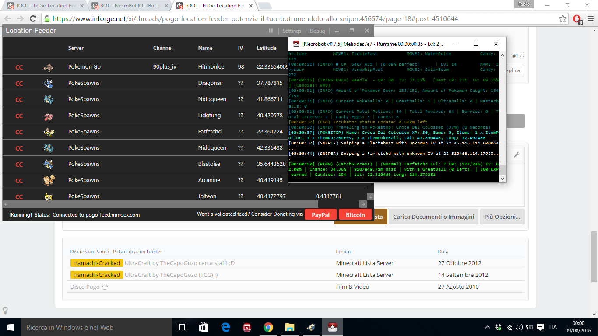Viewport: 598px width, 336px height.
Task: Open Google Chrome from the taskbar
Action: click(268, 327)
